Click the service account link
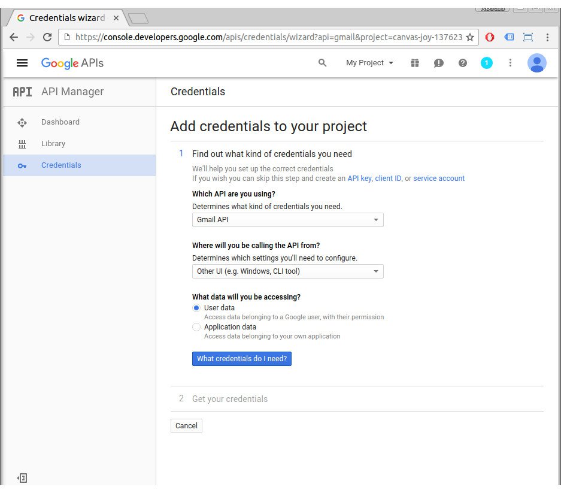 point(439,179)
